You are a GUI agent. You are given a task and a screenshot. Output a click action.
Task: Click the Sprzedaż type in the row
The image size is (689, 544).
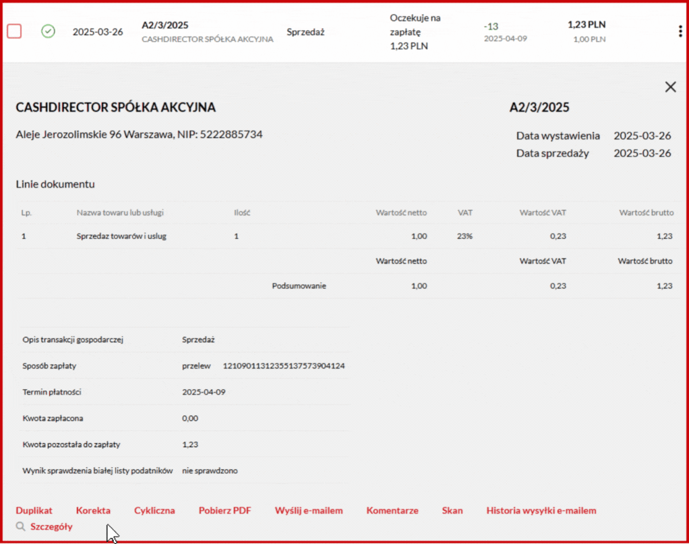click(305, 32)
